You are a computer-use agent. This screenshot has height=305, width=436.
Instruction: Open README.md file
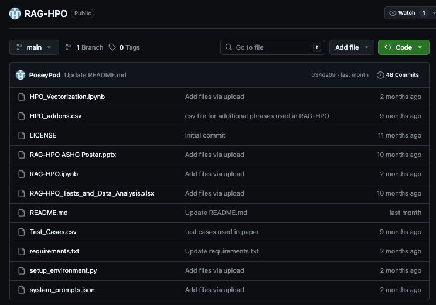(49, 213)
